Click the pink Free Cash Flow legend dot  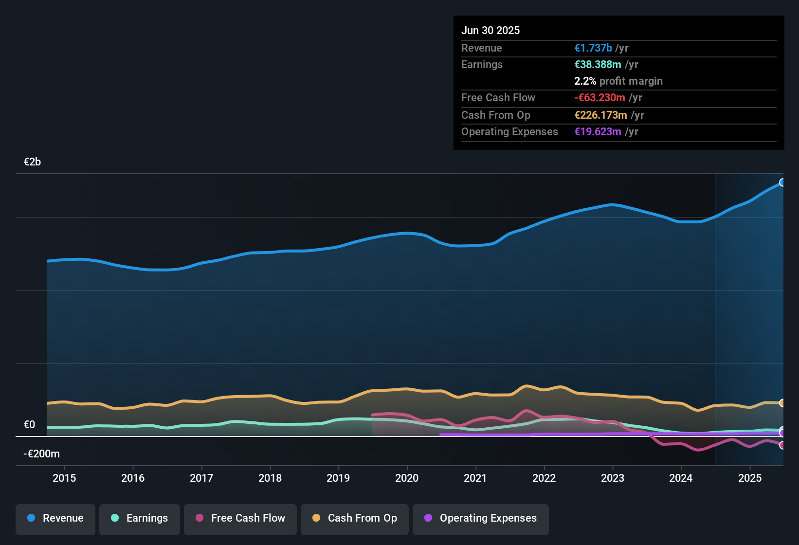[x=199, y=518]
